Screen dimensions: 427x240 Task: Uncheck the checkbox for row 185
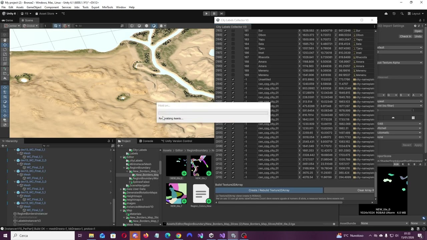[x=225, y=44]
